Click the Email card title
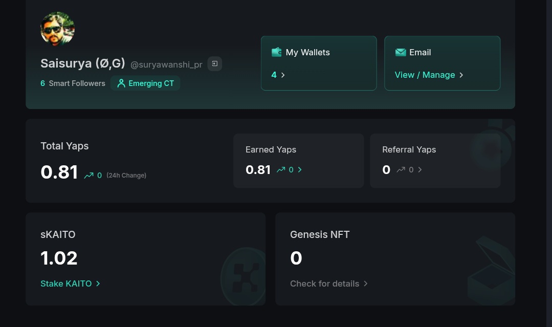The height and width of the screenshot is (327, 552). coord(420,52)
